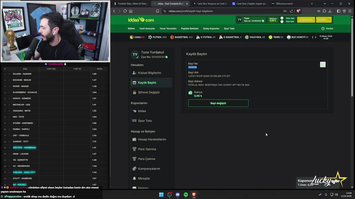
Task: Copy member number icon in top header
Action: point(263,21)
